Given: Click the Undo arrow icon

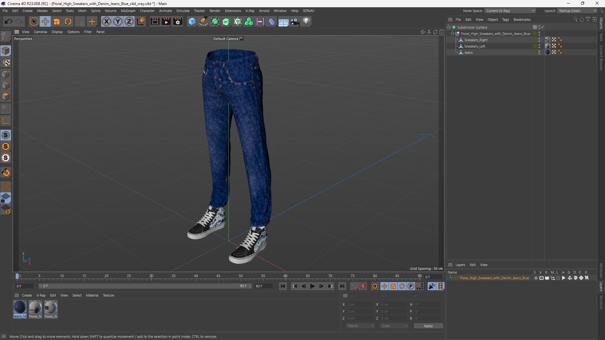Looking at the screenshot, I should (9, 21).
